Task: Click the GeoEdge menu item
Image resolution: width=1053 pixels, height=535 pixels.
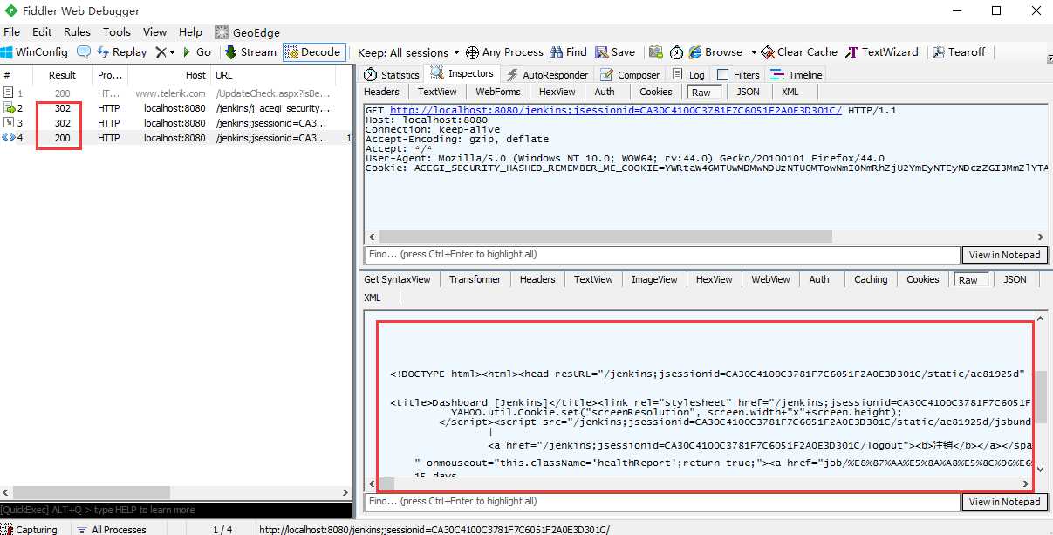Action: pyautogui.click(x=248, y=32)
